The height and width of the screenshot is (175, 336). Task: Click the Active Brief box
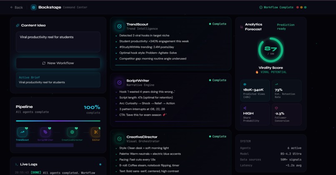tap(58, 80)
